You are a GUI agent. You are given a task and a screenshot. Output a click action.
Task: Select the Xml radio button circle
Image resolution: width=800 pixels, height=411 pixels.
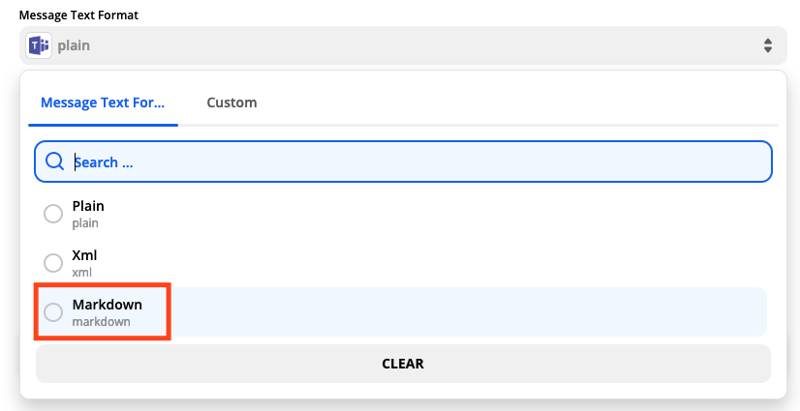coord(53,263)
